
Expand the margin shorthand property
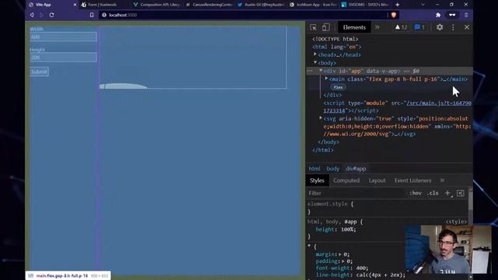[339, 254]
